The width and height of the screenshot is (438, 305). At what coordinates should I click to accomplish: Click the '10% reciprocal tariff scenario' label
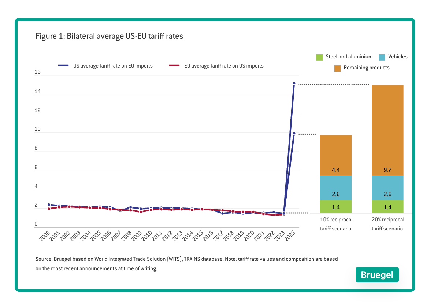click(336, 224)
